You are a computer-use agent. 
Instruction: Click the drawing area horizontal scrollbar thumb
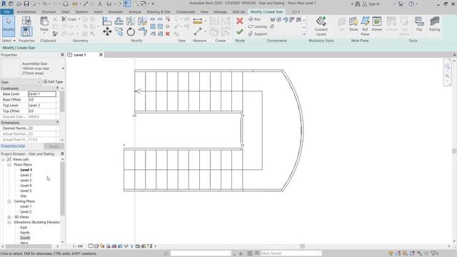coord(302,246)
